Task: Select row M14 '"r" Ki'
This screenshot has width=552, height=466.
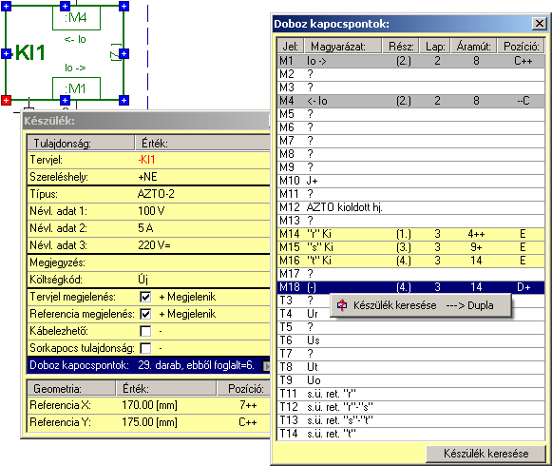Action: [x=410, y=234]
